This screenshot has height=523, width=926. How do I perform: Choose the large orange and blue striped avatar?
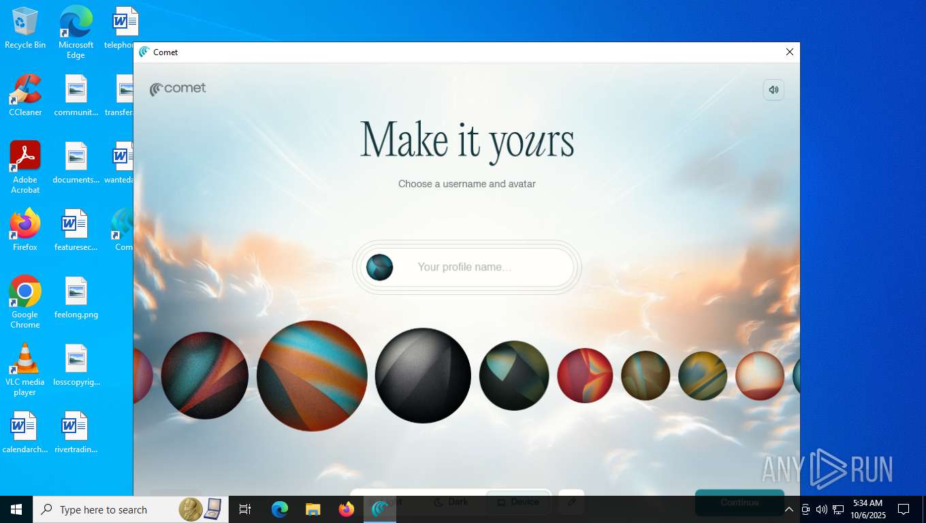312,376
